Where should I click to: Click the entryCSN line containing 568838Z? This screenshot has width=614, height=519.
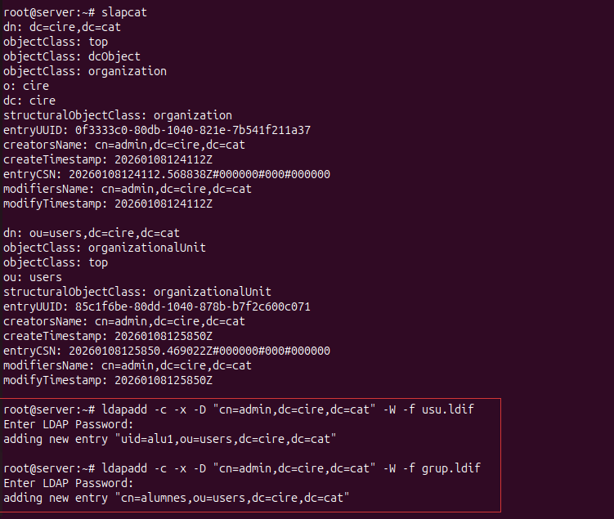click(167, 174)
